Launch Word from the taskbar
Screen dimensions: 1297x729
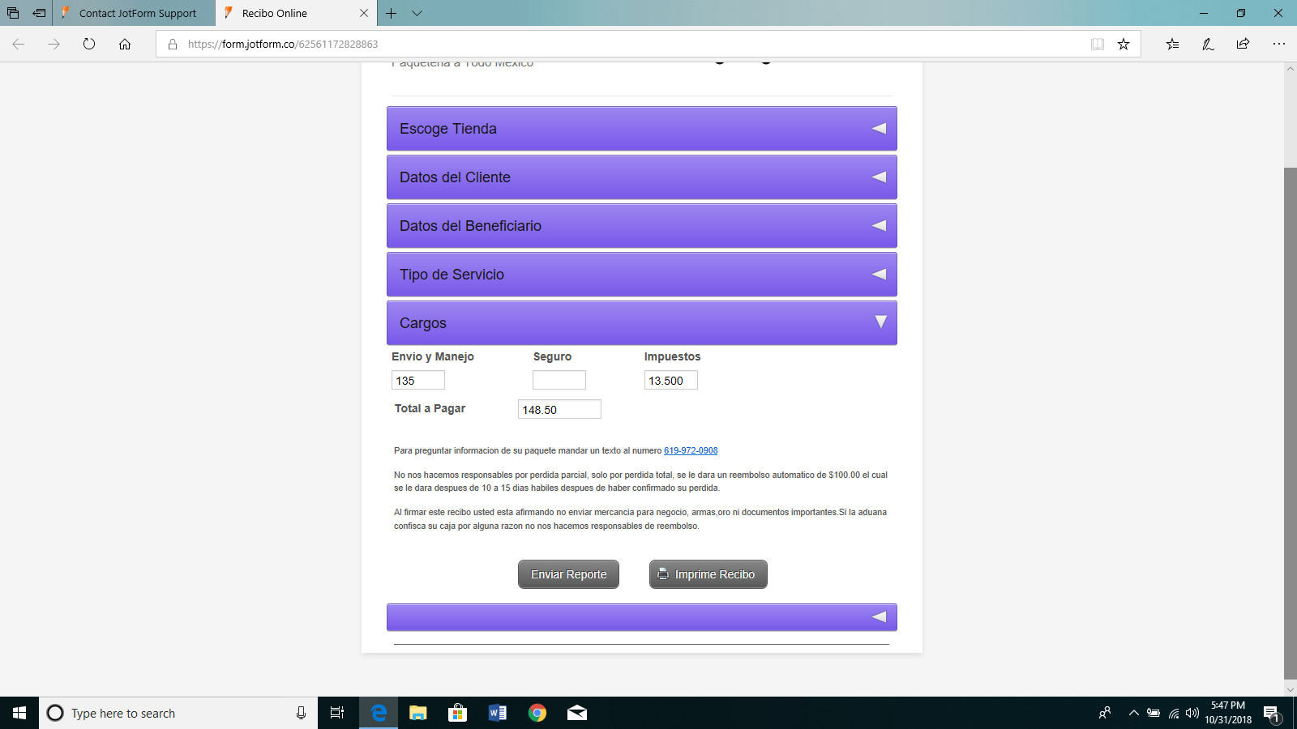[498, 713]
